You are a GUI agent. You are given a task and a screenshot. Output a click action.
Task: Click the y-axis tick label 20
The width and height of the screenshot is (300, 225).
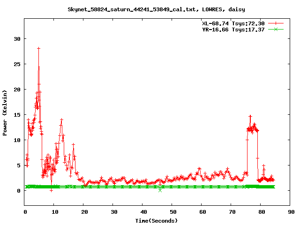pyautogui.click(x=17, y=90)
